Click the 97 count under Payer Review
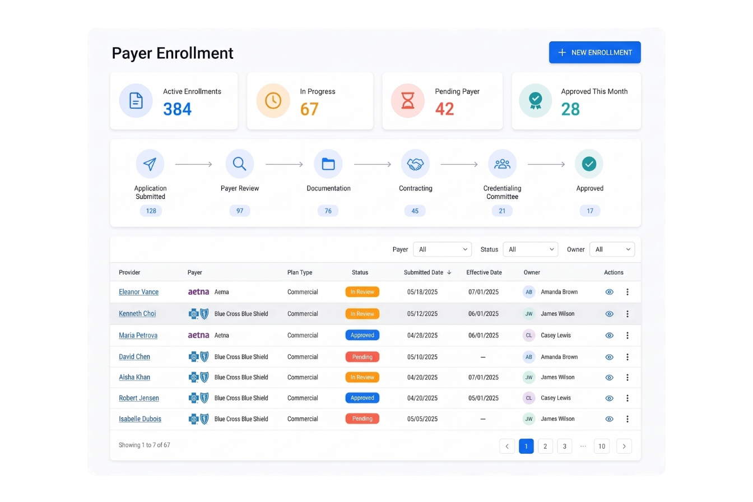Screen dimensions: 753x502 [240, 211]
